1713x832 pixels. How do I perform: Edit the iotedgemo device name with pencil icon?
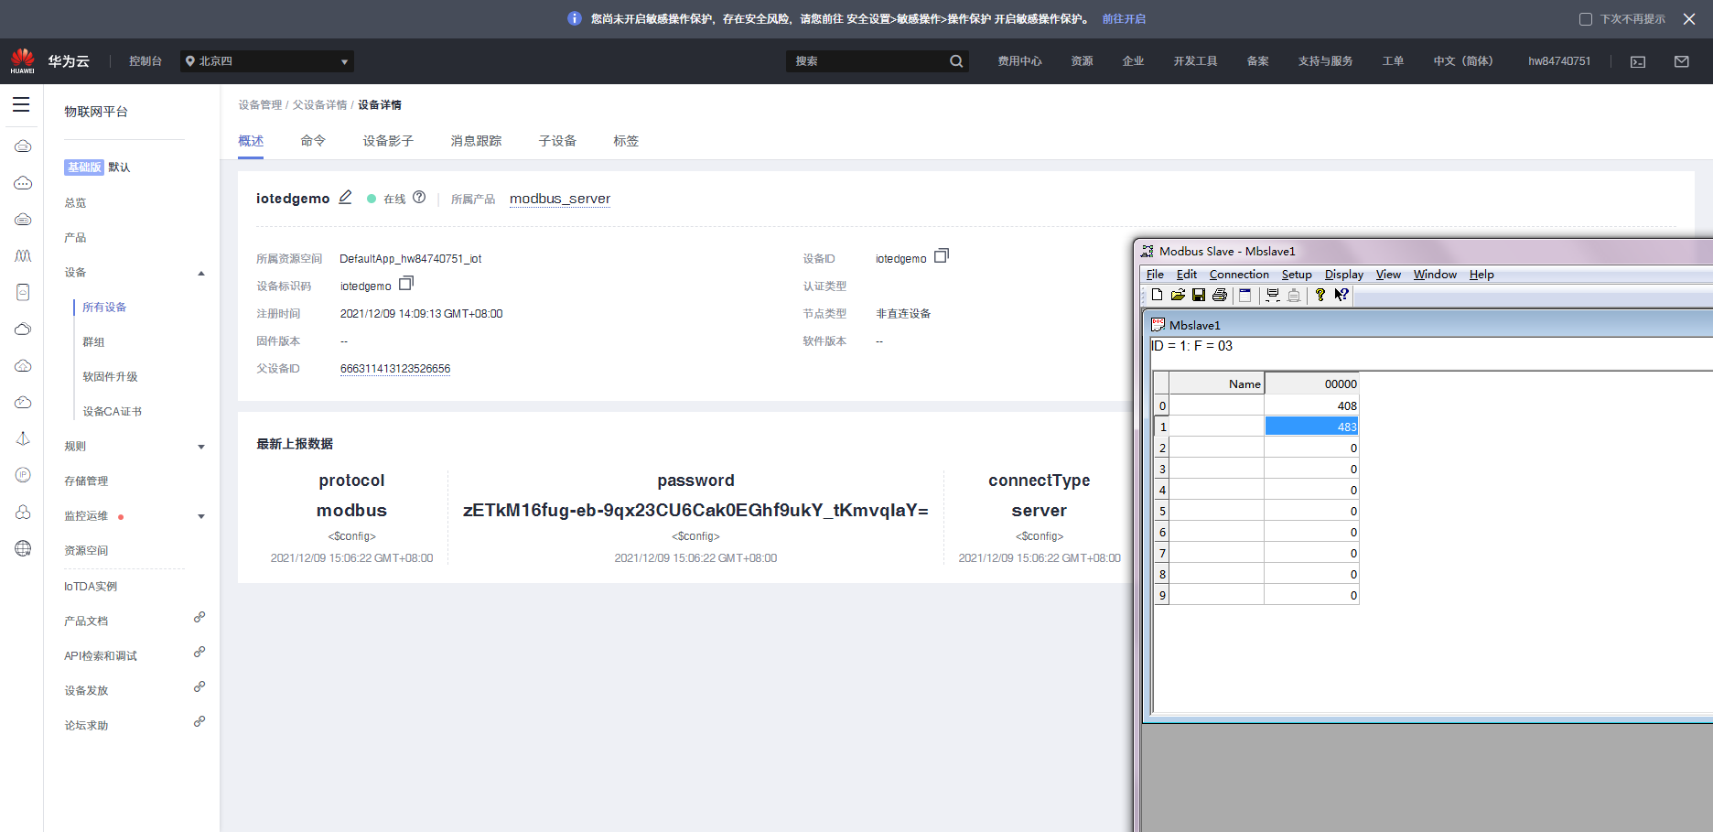tap(345, 198)
